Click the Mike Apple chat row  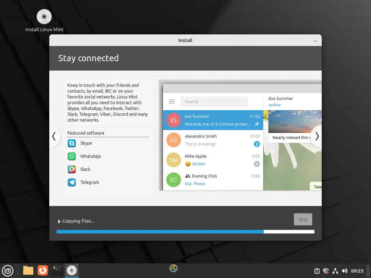[x=213, y=160]
